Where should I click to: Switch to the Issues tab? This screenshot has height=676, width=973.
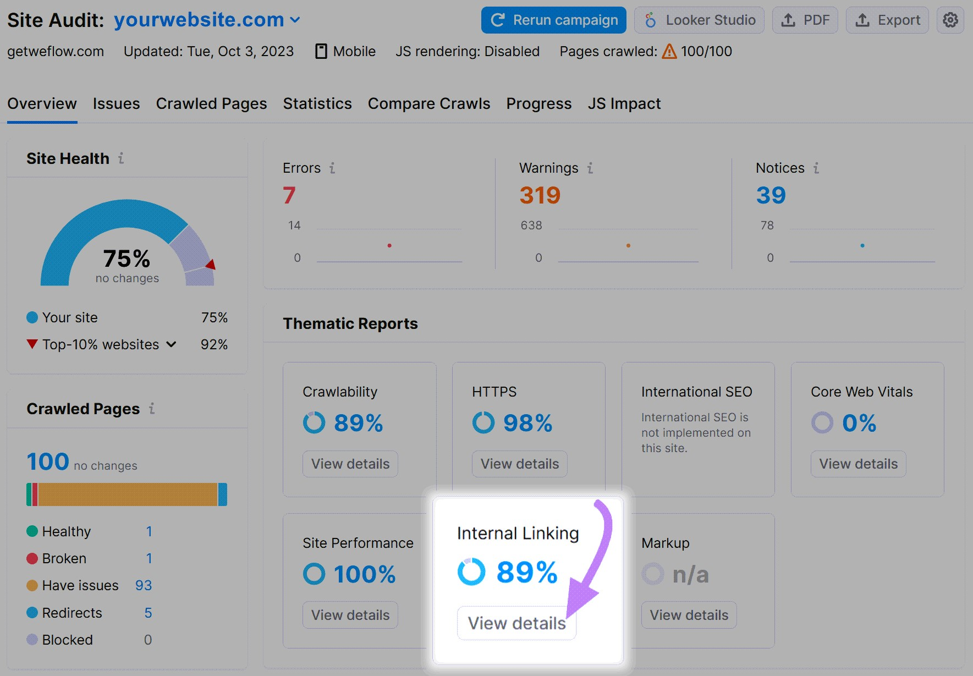[116, 103]
